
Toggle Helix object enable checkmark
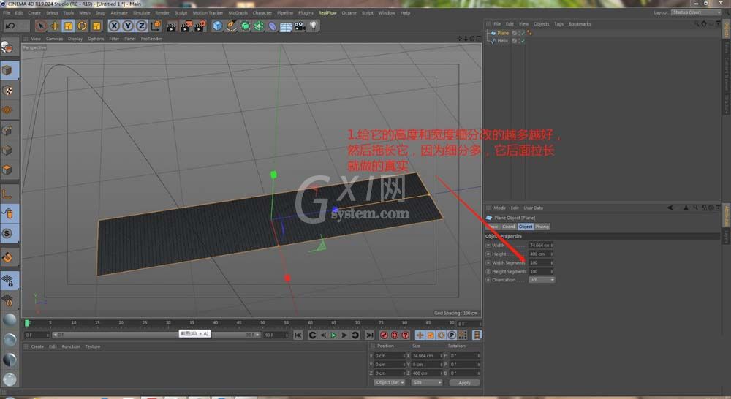[x=523, y=41]
